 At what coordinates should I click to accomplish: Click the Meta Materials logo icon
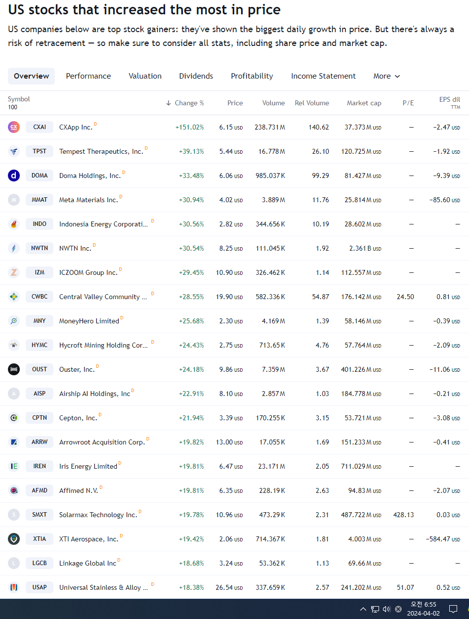[x=14, y=200]
